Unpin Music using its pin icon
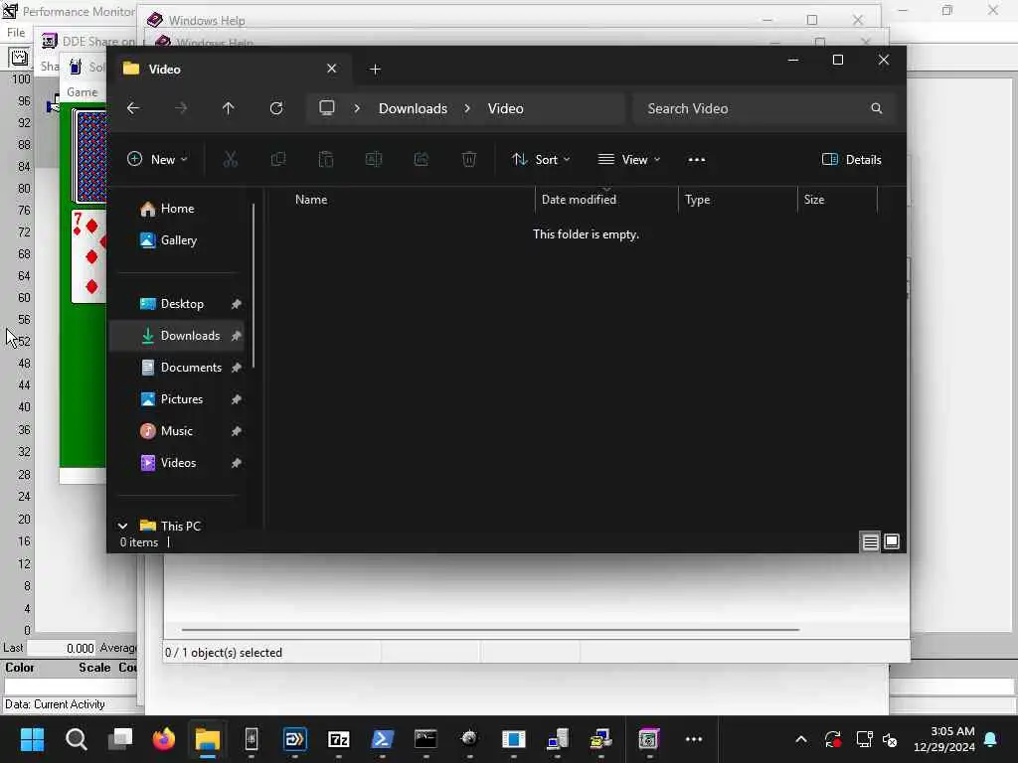Screen dimensions: 1018x763 click(x=237, y=431)
